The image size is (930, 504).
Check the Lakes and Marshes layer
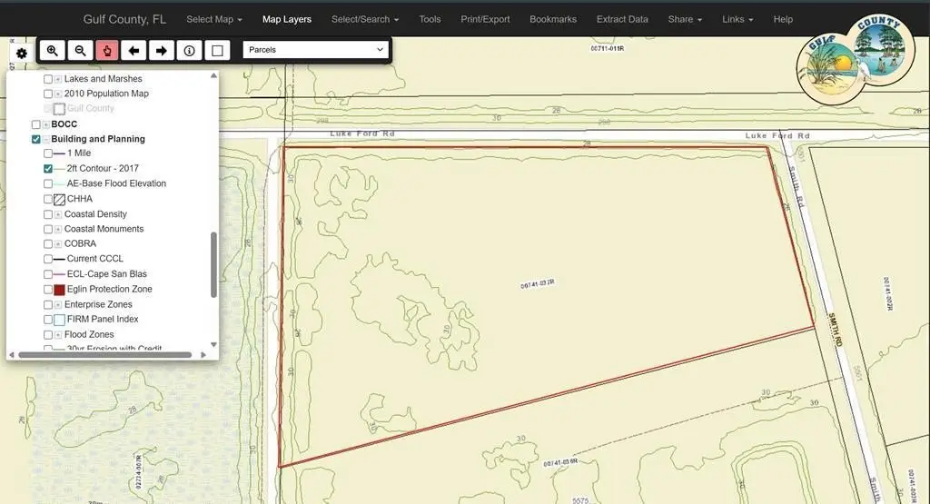[48, 80]
